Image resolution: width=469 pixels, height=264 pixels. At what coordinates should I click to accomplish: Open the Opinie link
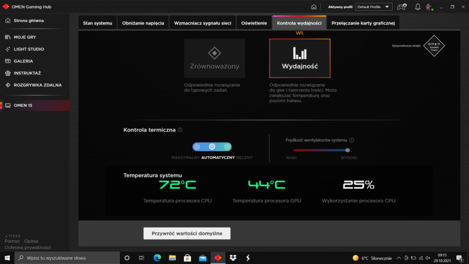tap(31, 241)
